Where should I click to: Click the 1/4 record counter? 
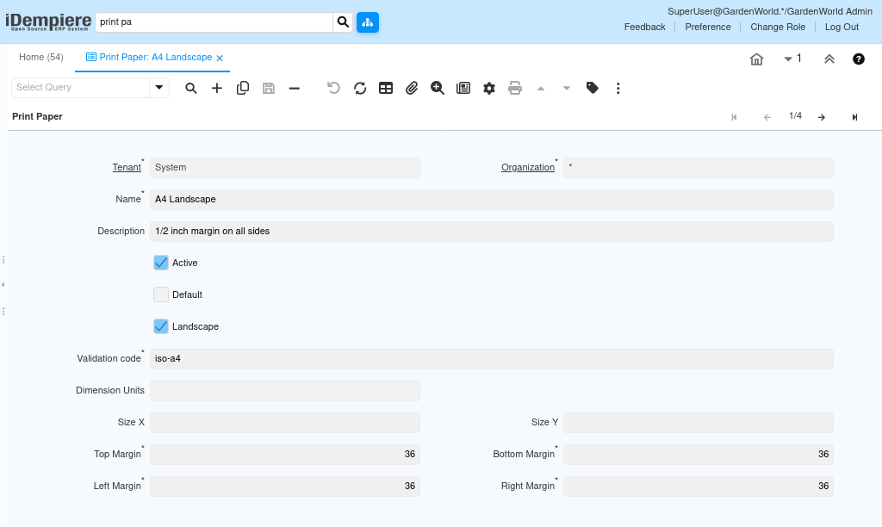pos(795,116)
